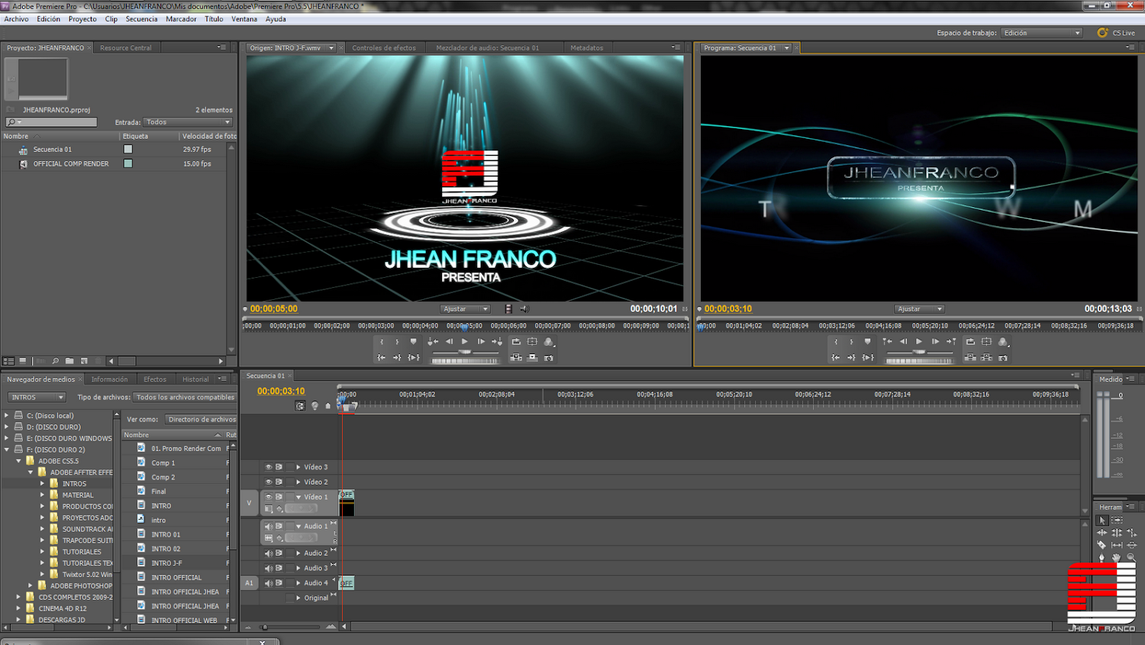Set In point in Program monitor
The height and width of the screenshot is (645, 1145).
(x=836, y=341)
